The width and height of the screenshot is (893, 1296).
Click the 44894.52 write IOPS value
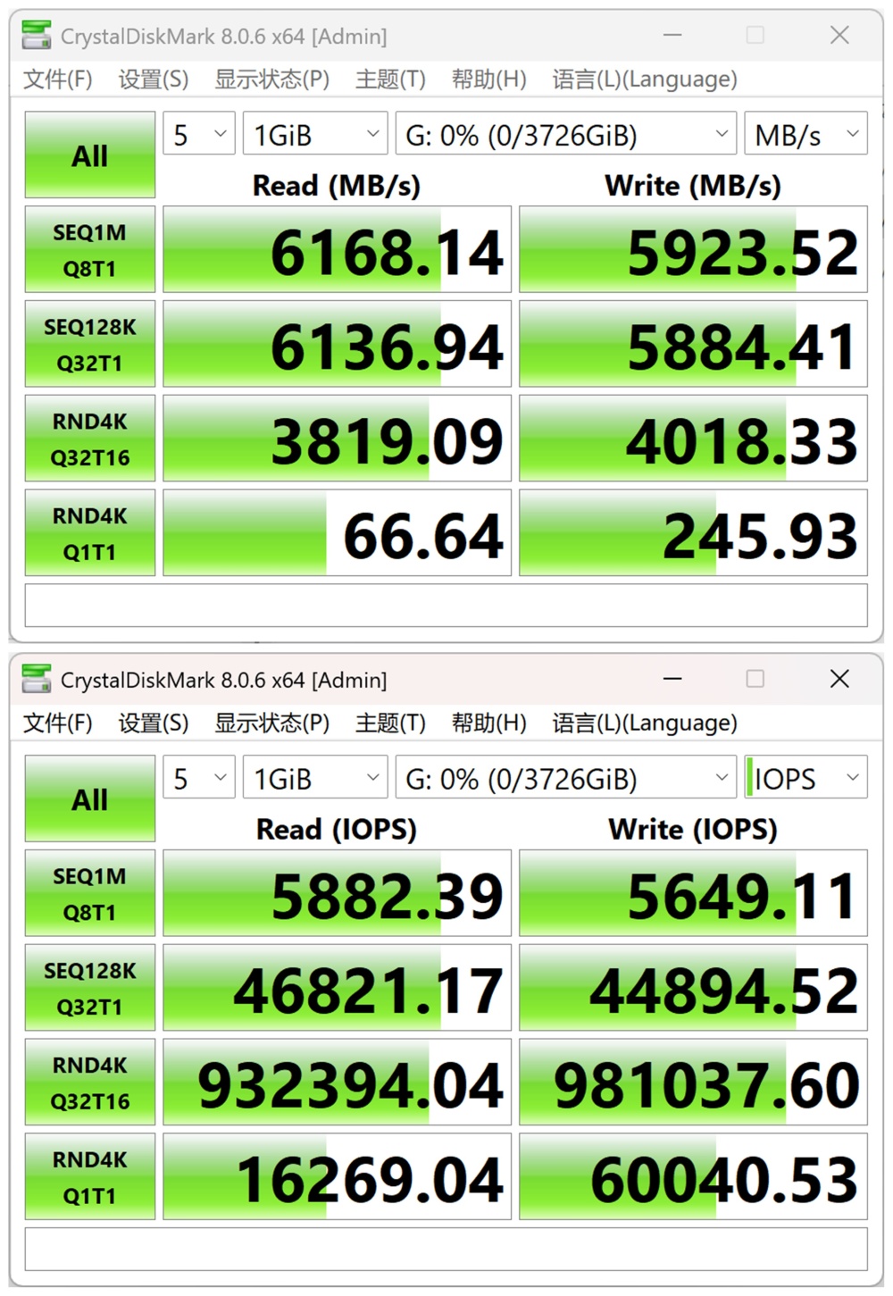tap(693, 988)
